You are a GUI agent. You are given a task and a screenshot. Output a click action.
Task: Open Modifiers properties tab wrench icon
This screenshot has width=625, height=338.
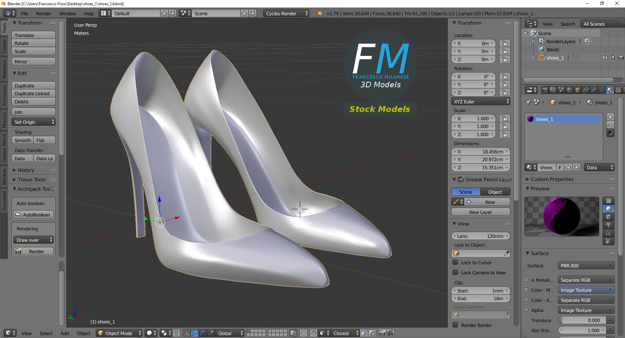594,90
